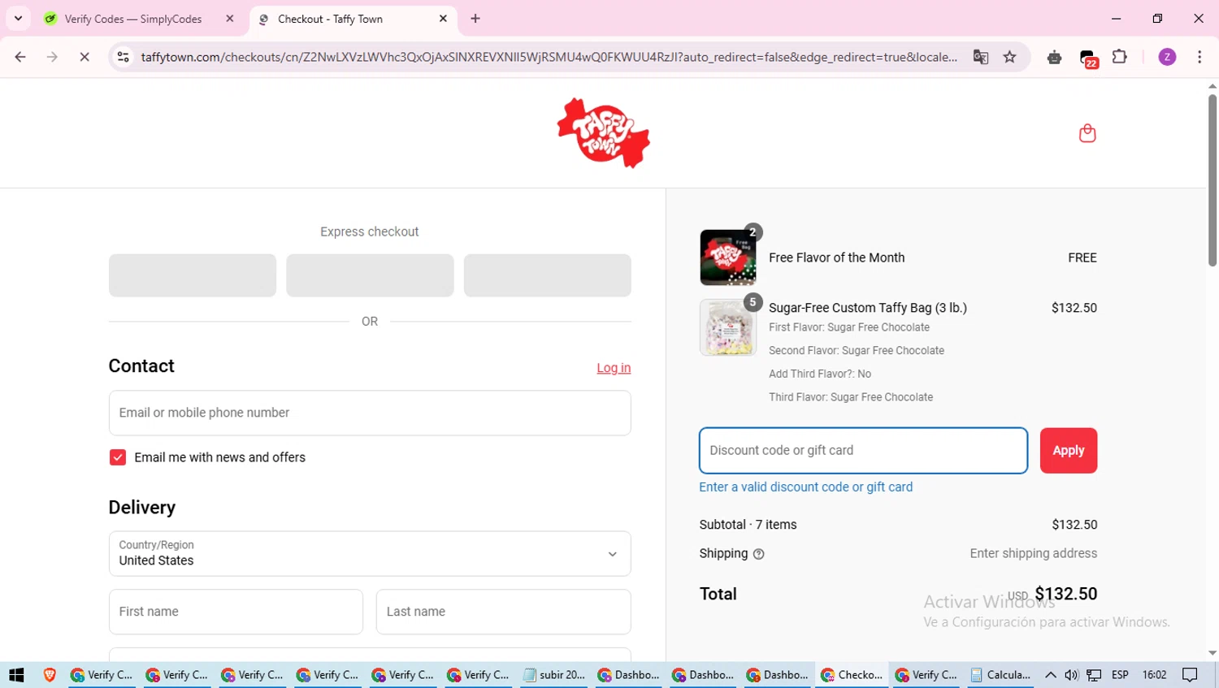Select 'Second Flavor: Sugar Free Chocolate' text
This screenshot has height=688, width=1219.
[x=857, y=351]
